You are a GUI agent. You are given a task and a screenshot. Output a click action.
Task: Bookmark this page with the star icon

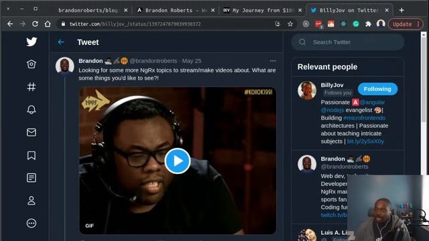pos(290,24)
